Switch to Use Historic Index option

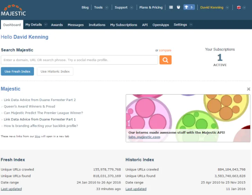pos(55,72)
